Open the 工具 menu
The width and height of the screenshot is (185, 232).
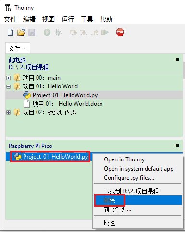(87, 19)
